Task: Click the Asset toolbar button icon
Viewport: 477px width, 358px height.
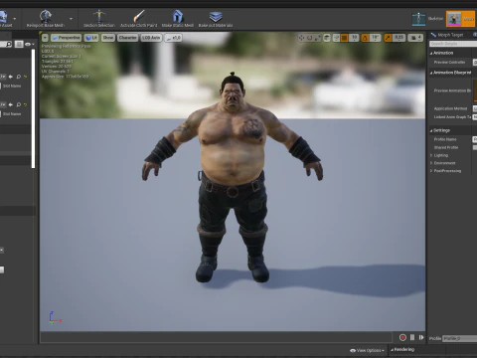Action: 3,16
